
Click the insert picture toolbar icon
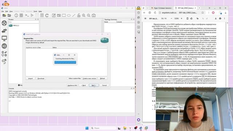[x=59, y=15]
